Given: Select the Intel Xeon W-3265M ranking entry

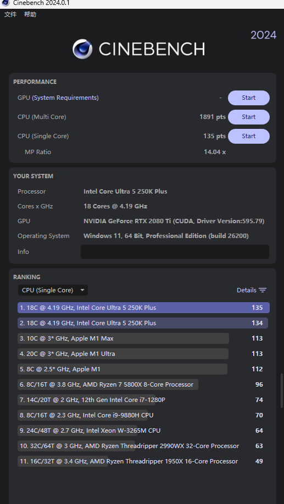Looking at the screenshot, I should (141, 431).
